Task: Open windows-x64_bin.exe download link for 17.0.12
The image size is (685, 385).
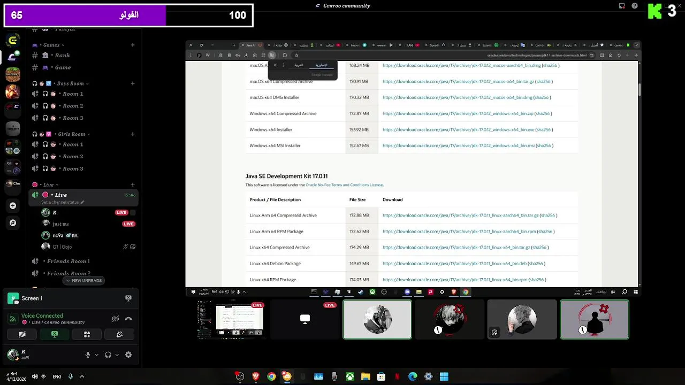Action: (x=458, y=129)
